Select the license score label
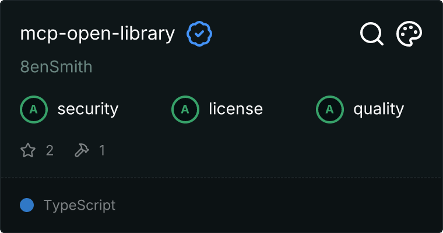 click(x=236, y=109)
